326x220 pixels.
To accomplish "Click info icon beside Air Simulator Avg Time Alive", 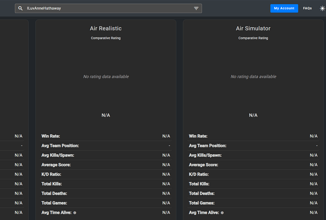I will pos(222,213).
